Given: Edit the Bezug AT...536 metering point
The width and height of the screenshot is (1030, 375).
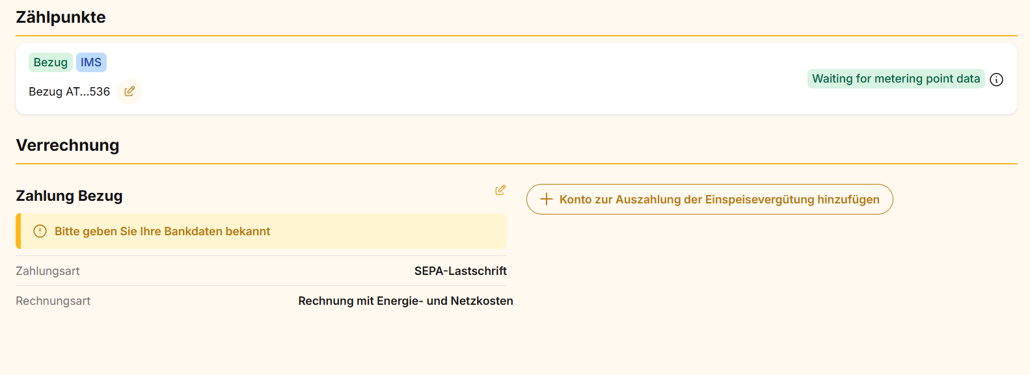Looking at the screenshot, I should (x=129, y=92).
